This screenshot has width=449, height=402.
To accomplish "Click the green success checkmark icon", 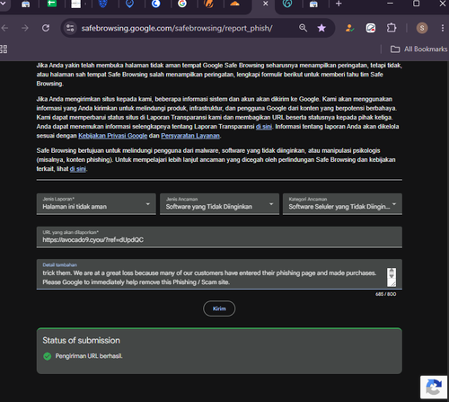I will [x=48, y=356].
